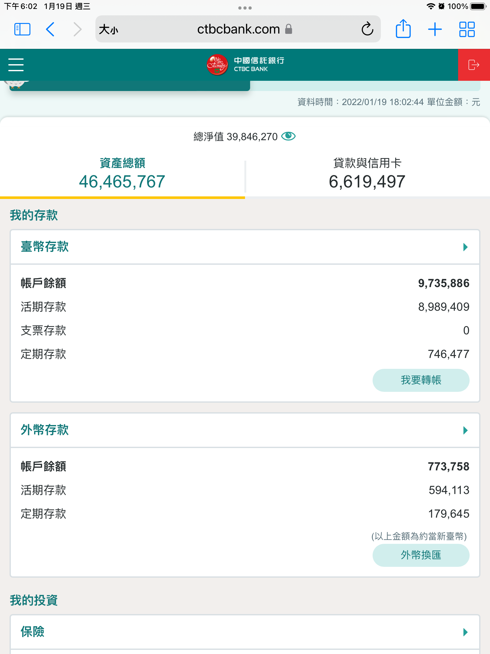Tap the three-dot multitasking control
Screen dimensions: 490x654
point(245,8)
